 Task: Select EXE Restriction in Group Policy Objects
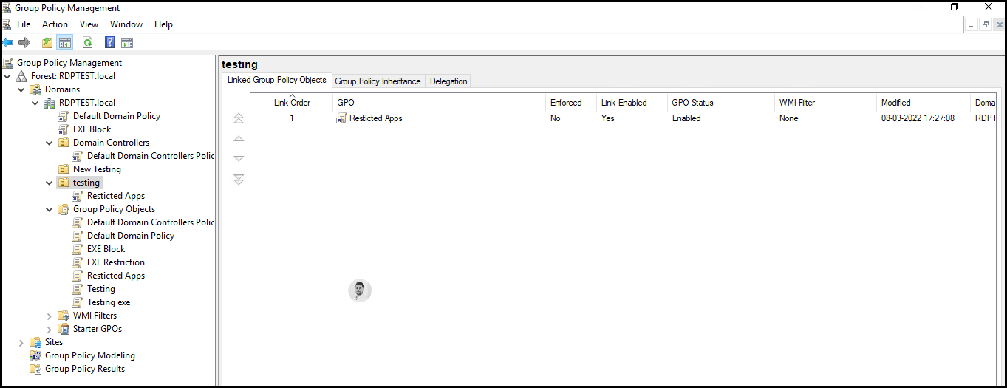tap(116, 262)
